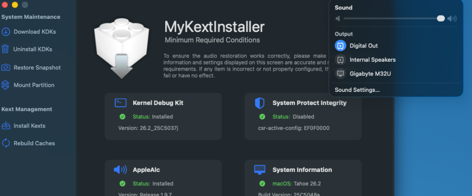Screen dimensions: 472x196
Task: Click the AppleAlc speaker icon
Action: [120, 170]
